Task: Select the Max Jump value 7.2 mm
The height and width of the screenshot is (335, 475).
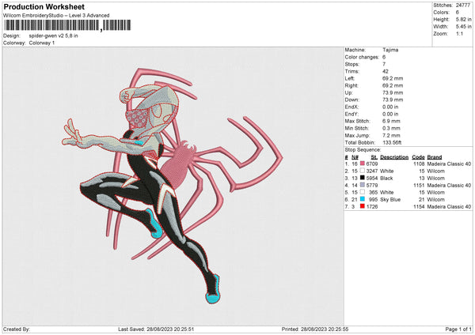Action: pyautogui.click(x=391, y=135)
